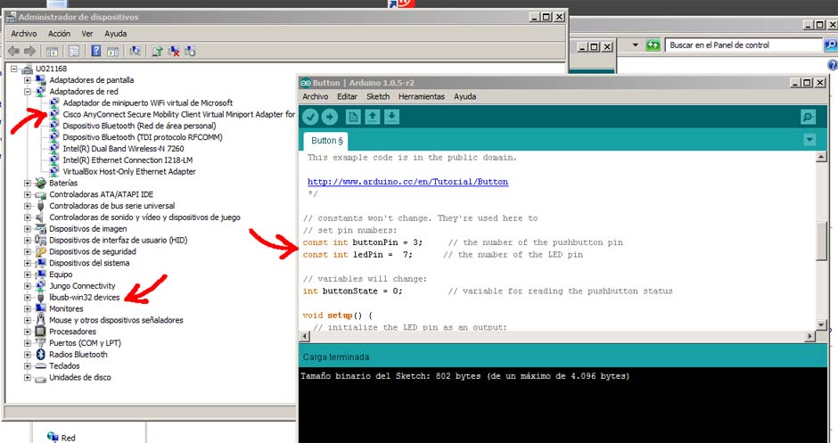Click the Update driver software icon
Viewport: 838px width, 443px height.
click(x=157, y=52)
